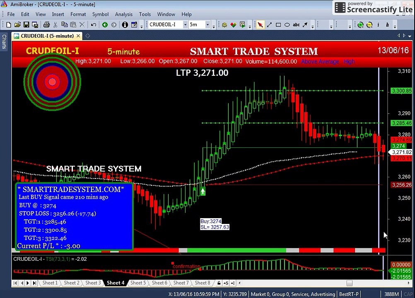Select the rectangle drawing tool
415x298 pixels.
coord(278,25)
